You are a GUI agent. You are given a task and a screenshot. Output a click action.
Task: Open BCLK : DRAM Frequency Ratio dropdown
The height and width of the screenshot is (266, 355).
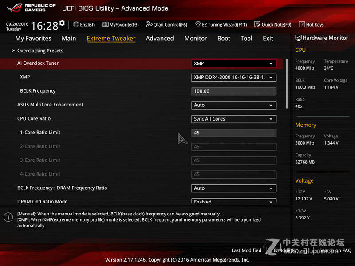(x=234, y=188)
